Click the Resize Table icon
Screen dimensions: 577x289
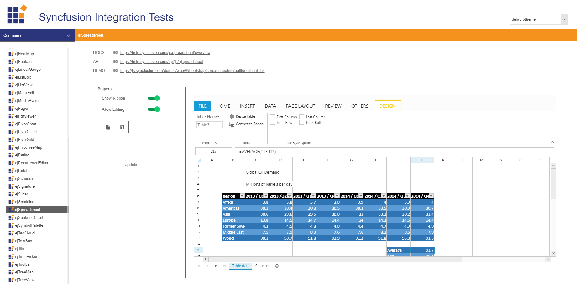click(x=232, y=116)
